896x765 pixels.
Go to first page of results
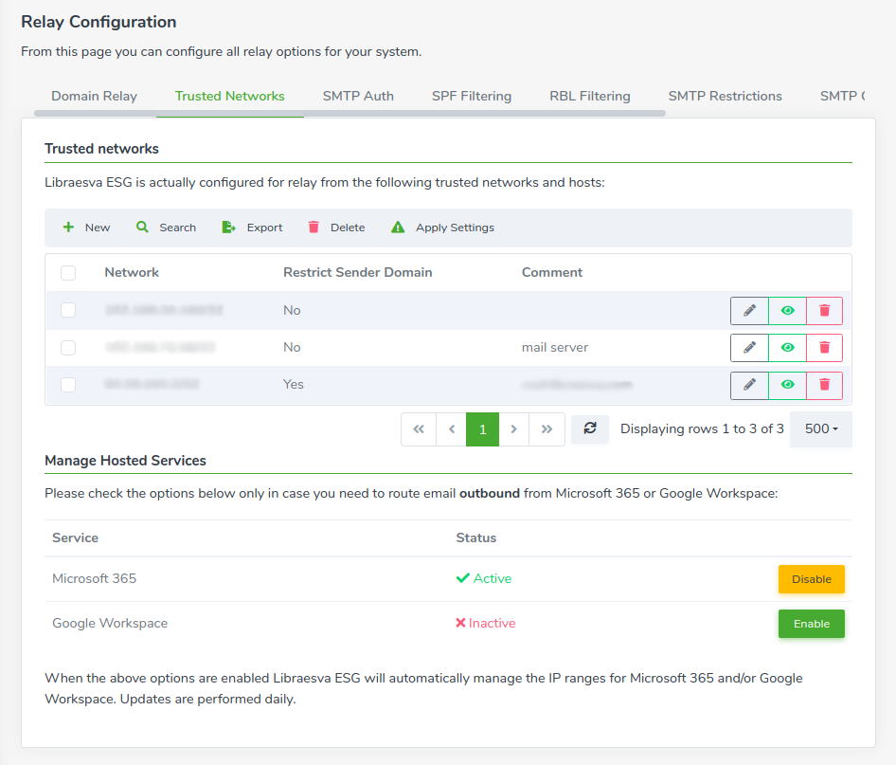click(419, 429)
